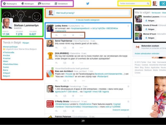Image resolution: width=166 pixels, height=125 pixels.
Task: Favorite Rene Konings' tweet
Action: pos(73,96)
